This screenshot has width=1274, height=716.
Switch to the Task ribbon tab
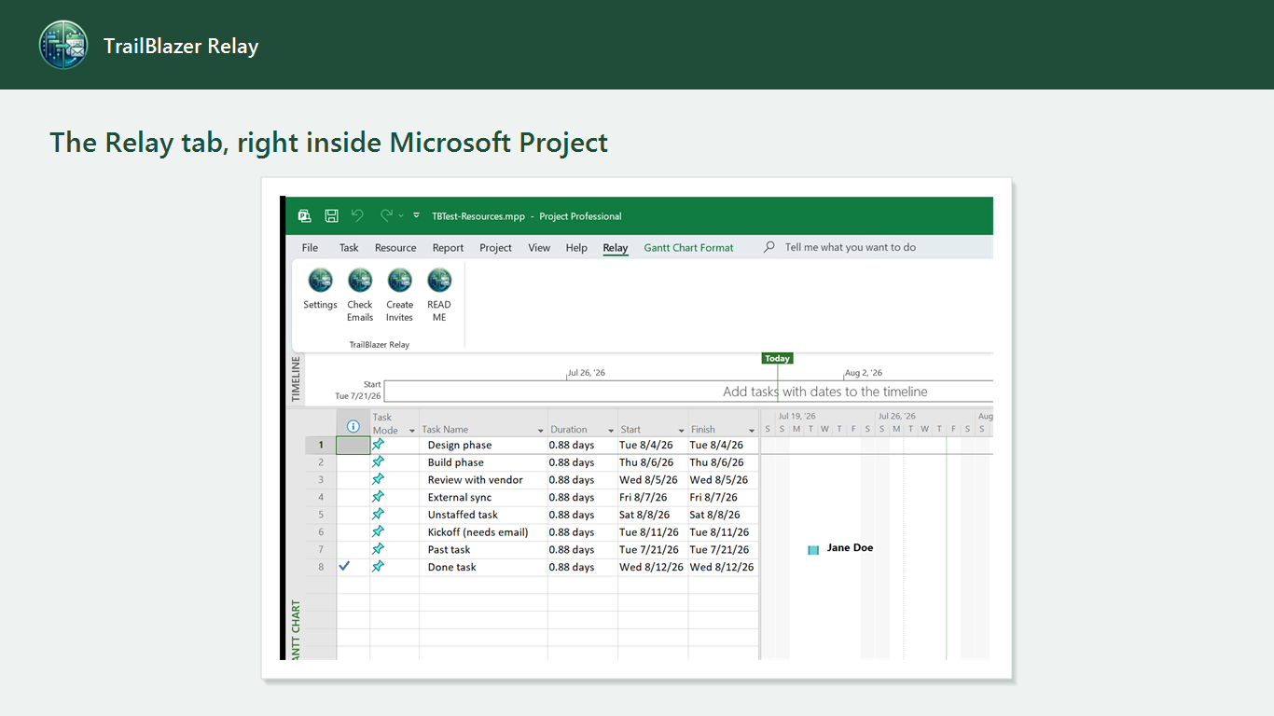coord(349,247)
